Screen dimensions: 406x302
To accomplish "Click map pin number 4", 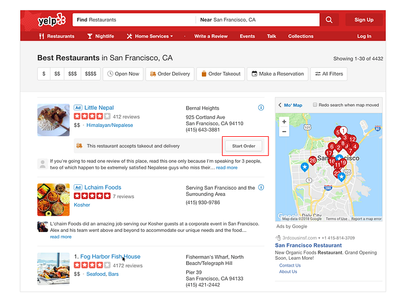I will tap(355, 147).
